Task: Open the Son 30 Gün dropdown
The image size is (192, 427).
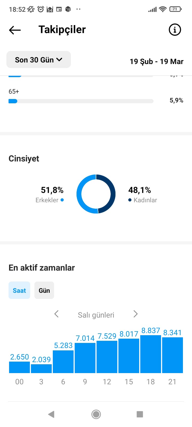Action: tap(39, 60)
